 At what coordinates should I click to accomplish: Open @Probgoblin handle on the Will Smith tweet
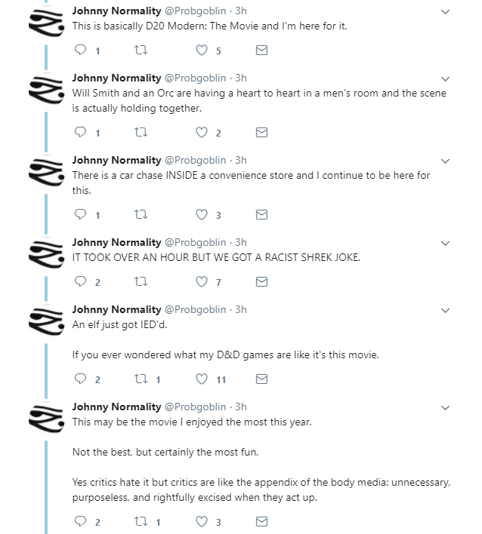pos(195,78)
